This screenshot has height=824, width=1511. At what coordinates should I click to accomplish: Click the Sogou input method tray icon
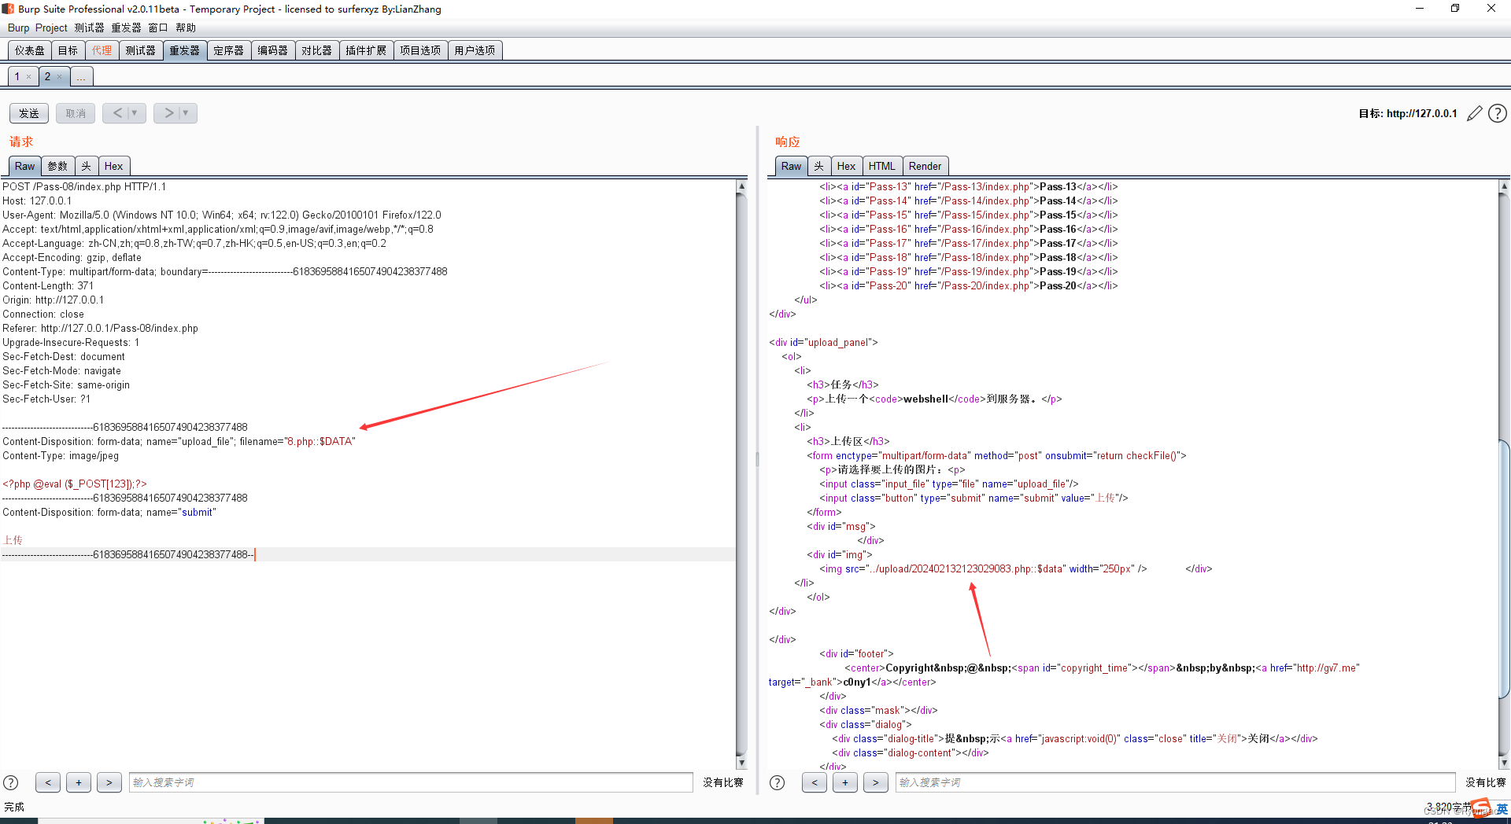point(1481,807)
